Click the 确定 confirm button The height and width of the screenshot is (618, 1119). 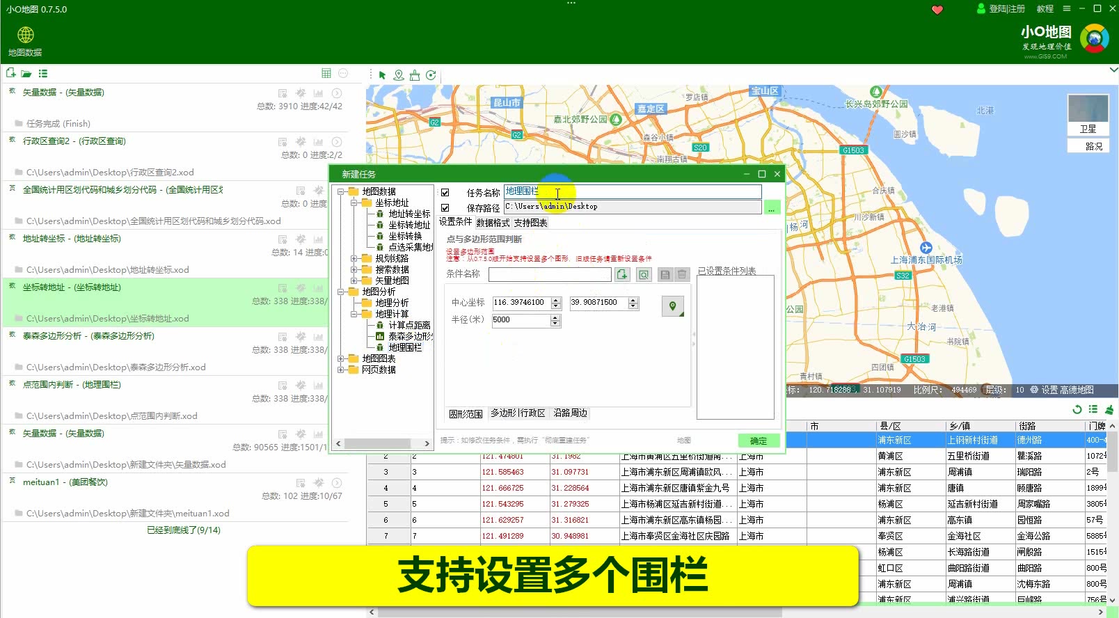pos(759,441)
